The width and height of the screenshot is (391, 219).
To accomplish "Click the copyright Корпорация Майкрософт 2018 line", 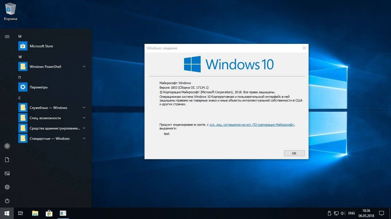I will click(218, 92).
